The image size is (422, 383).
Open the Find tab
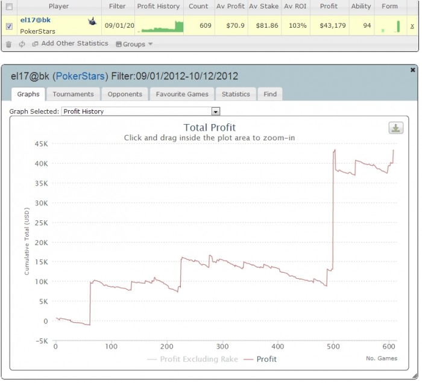tap(270, 95)
